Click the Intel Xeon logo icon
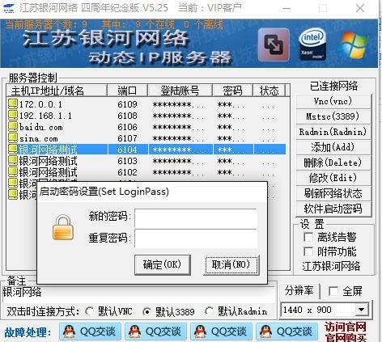 pyautogui.click(x=312, y=44)
